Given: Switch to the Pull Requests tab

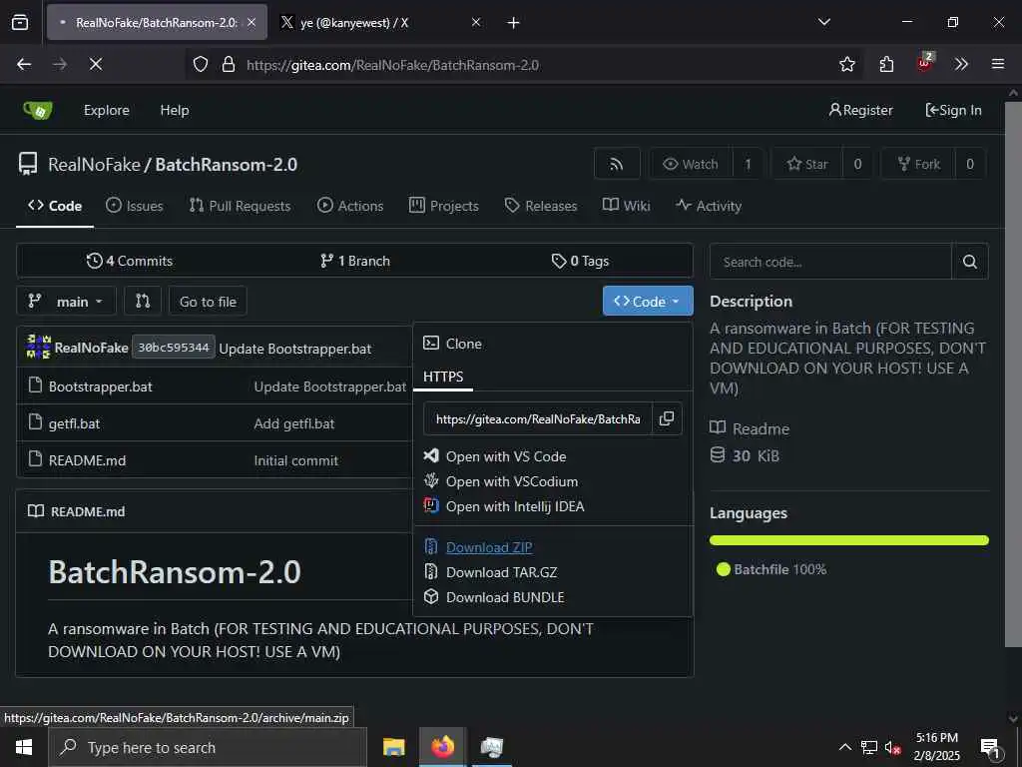Looking at the screenshot, I should [x=240, y=206].
